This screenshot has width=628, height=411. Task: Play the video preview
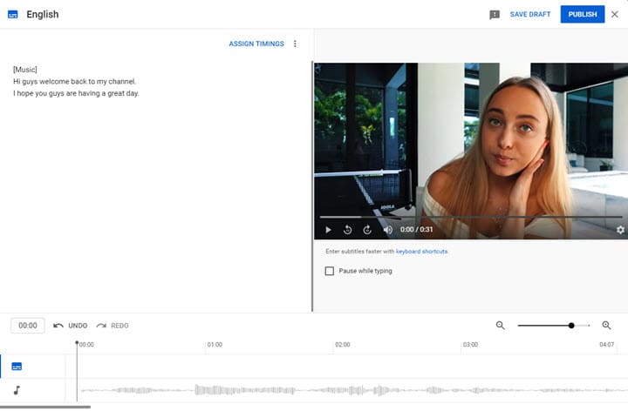click(x=328, y=230)
